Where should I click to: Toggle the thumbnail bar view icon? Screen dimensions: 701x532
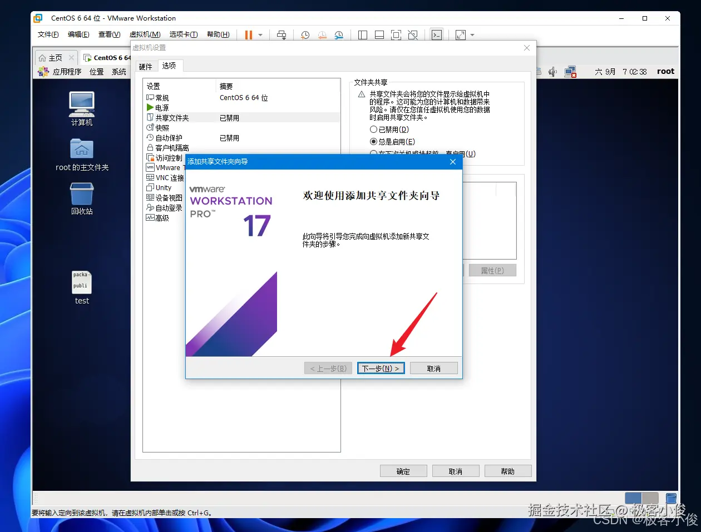click(379, 35)
